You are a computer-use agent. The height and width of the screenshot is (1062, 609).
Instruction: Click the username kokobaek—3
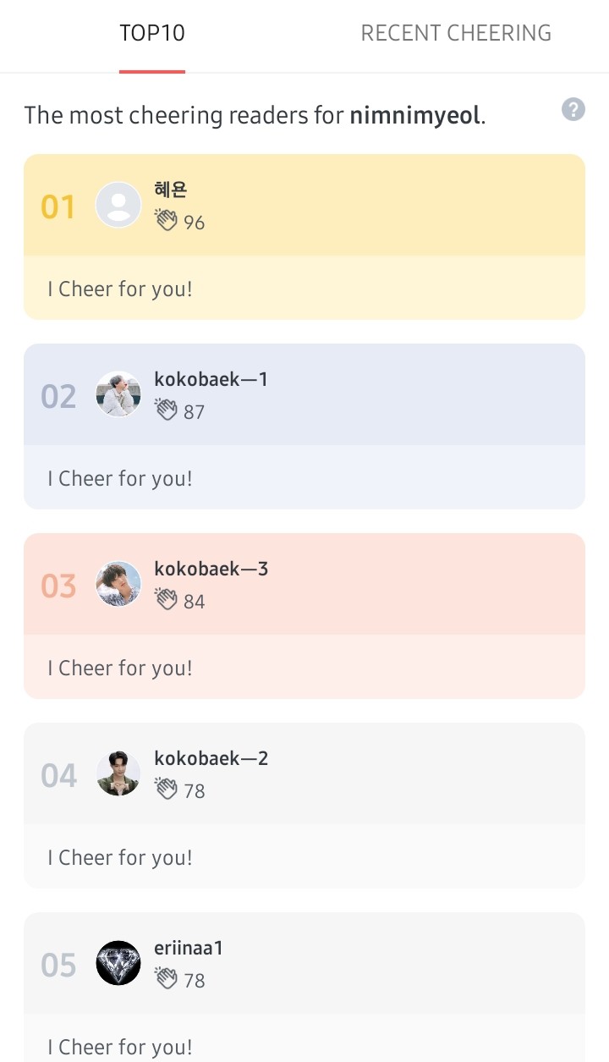coord(211,569)
